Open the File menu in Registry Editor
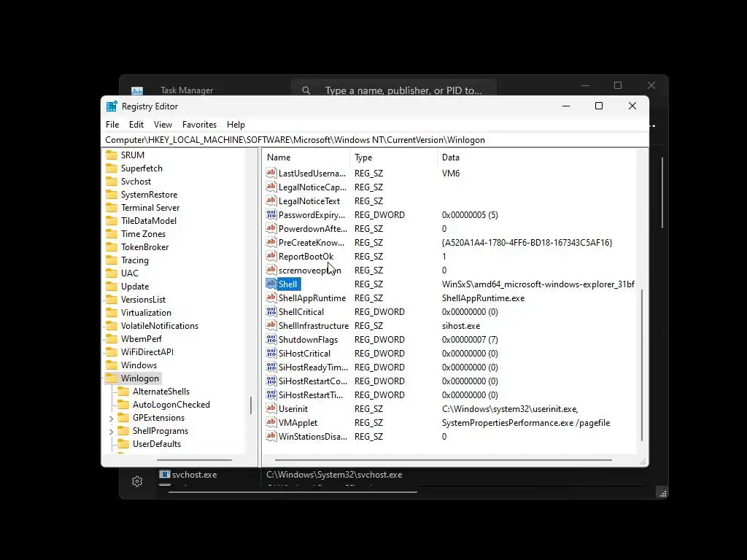747x560 pixels. [x=112, y=124]
